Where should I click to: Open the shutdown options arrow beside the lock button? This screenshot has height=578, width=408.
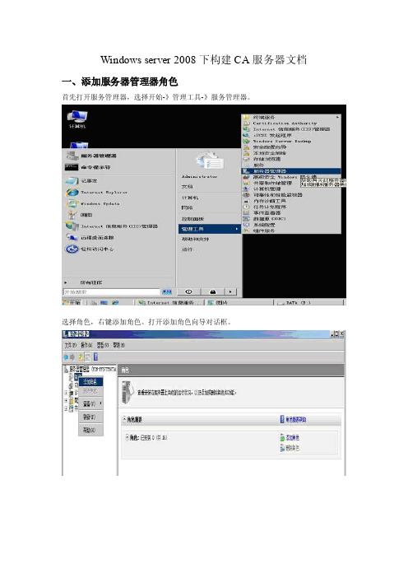(230, 291)
